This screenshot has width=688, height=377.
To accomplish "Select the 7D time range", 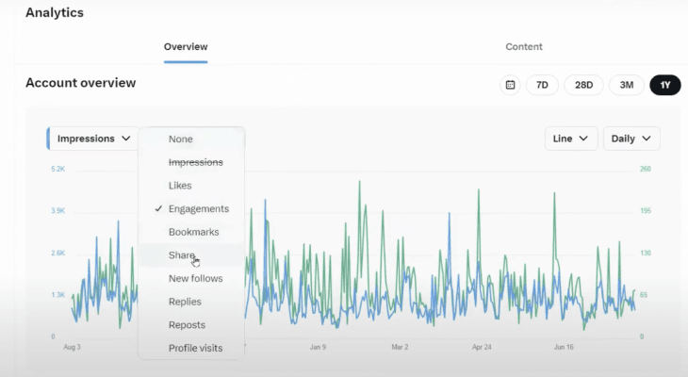I will click(542, 85).
